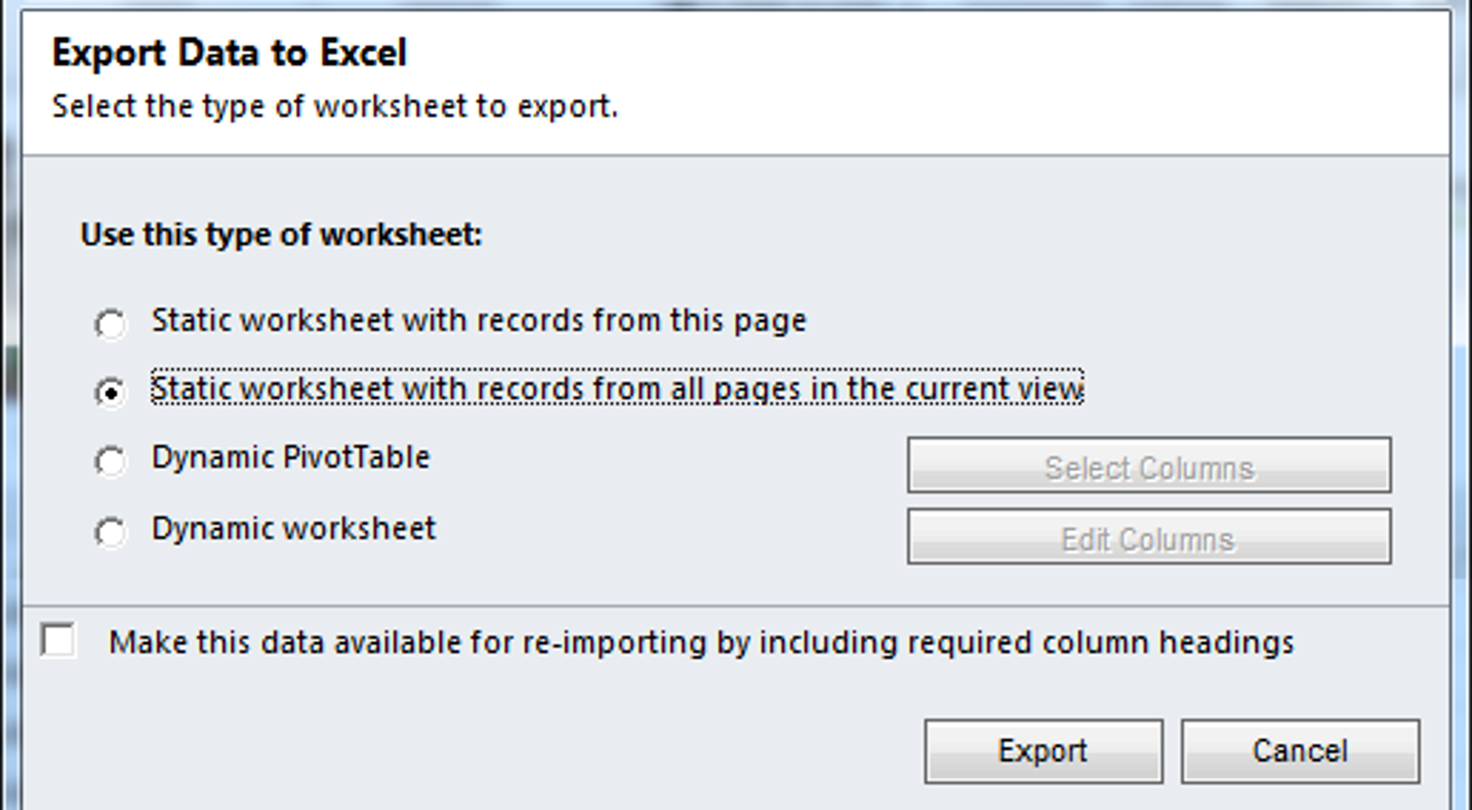Click the 'Dynamic PivotTable' label text
Viewport: 1472px width, 810px height.
click(291, 458)
